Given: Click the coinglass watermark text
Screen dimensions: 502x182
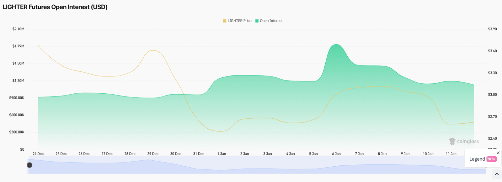Looking at the screenshot, I should pos(468,142).
